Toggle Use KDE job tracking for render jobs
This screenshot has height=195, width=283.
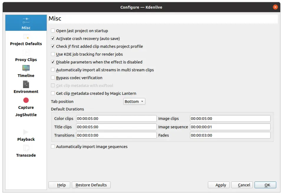53,54
